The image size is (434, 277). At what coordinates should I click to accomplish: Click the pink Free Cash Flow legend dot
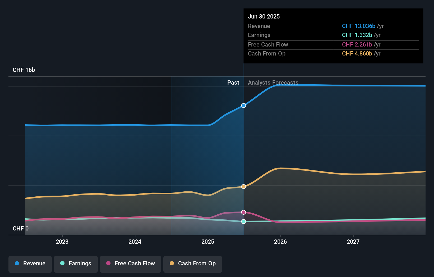tap(108, 264)
